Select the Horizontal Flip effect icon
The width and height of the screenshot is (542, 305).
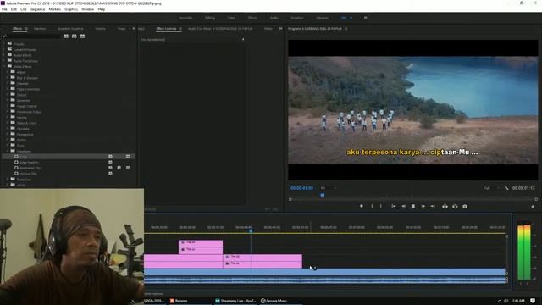[x=16, y=168]
